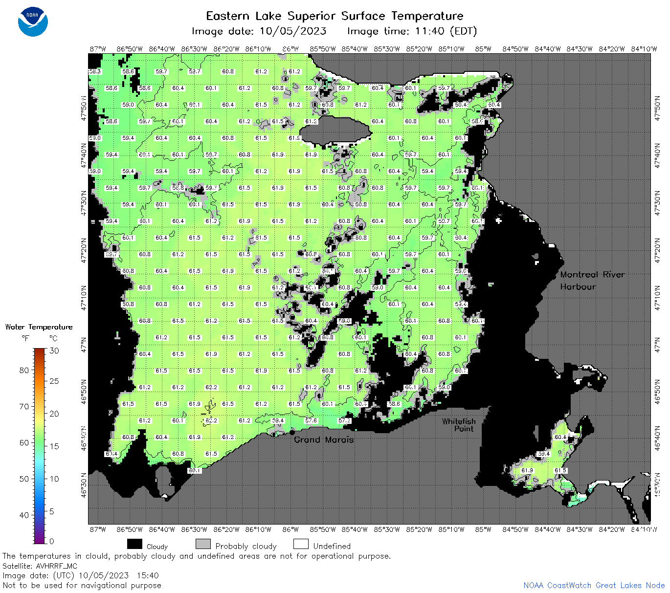Screen dimensions: 670x593
Task: Click the 80 tick on Fahrenheit scale
Action: tap(24, 370)
